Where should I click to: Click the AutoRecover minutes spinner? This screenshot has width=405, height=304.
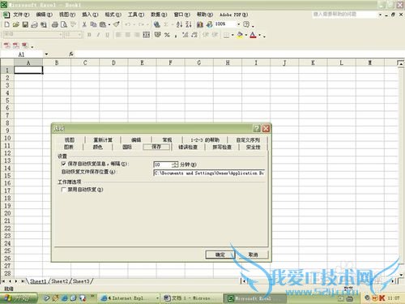coord(175,165)
